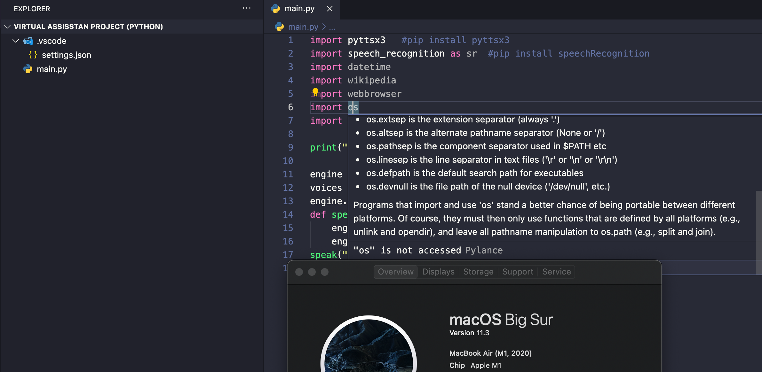Click the Explorer more actions ellipsis
This screenshot has height=372, width=762.
tap(246, 8)
